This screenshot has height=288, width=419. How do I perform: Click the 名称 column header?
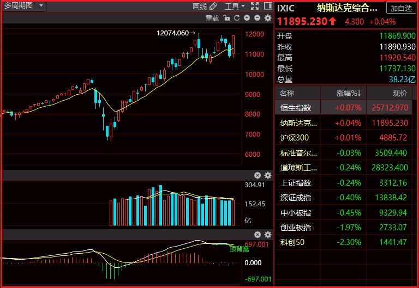[x=287, y=93]
